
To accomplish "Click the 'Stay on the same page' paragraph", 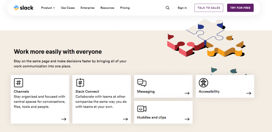I will coord(70,64).
